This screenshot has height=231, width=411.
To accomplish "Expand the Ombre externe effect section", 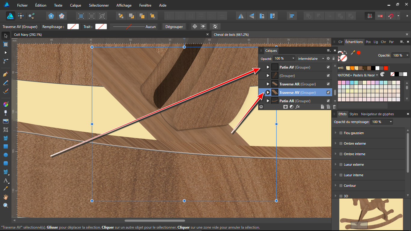I will (336, 143).
